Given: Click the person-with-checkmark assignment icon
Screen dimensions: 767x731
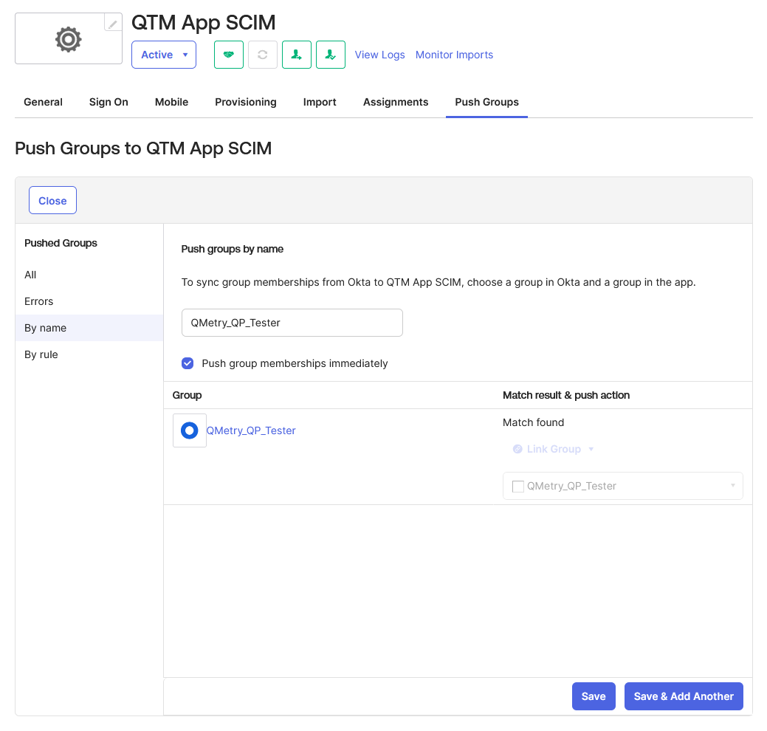Looking at the screenshot, I should tap(331, 55).
